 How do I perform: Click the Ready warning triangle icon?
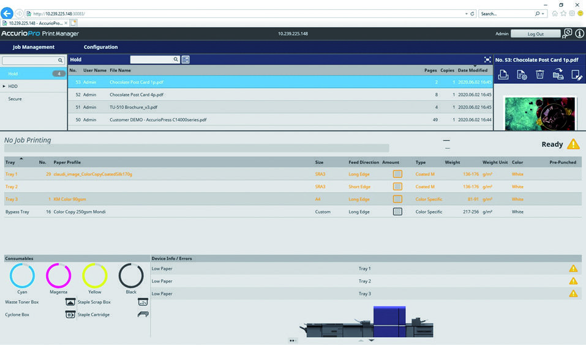(x=573, y=144)
